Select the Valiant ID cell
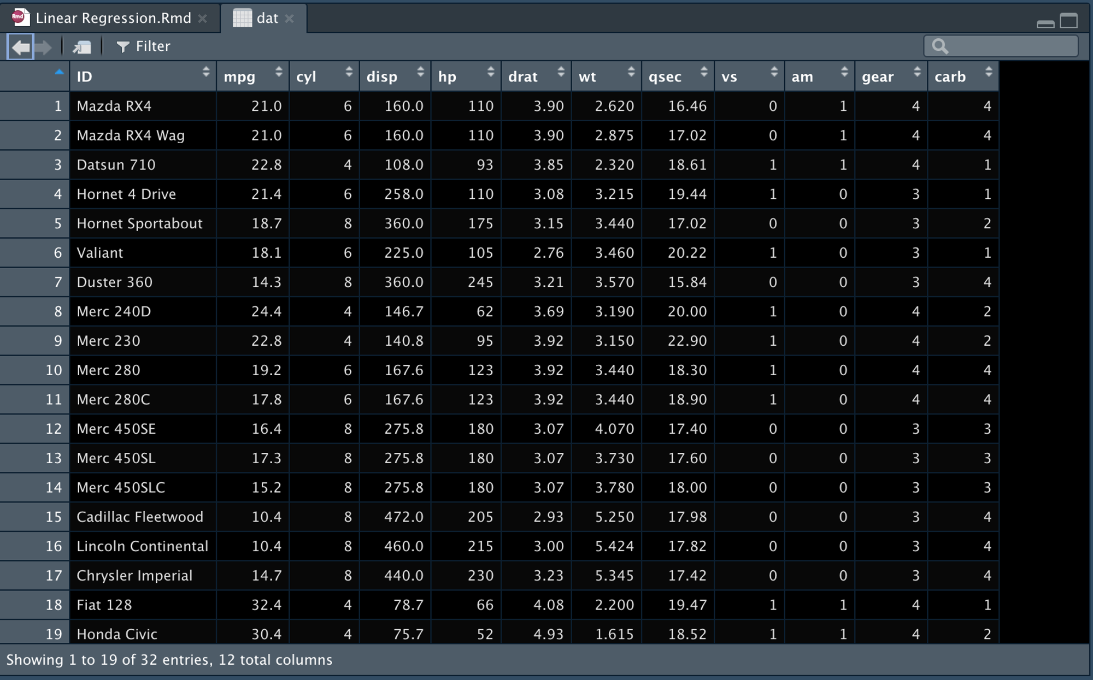This screenshot has height=680, width=1093. (143, 252)
